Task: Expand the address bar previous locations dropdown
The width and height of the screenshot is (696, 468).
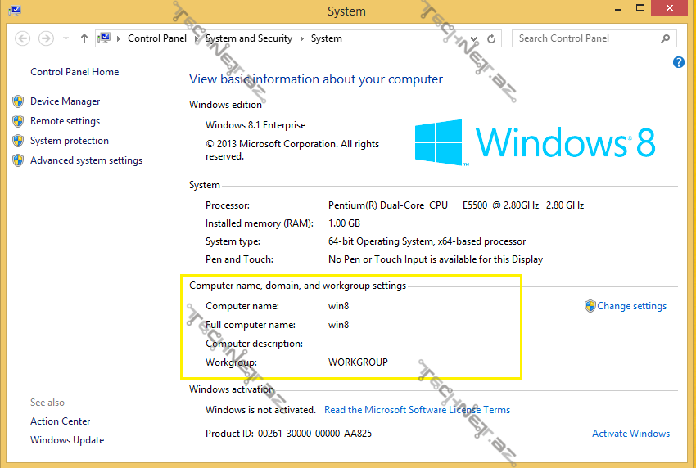Action: 475,38
